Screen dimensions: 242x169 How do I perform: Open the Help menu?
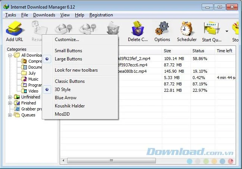79,15
